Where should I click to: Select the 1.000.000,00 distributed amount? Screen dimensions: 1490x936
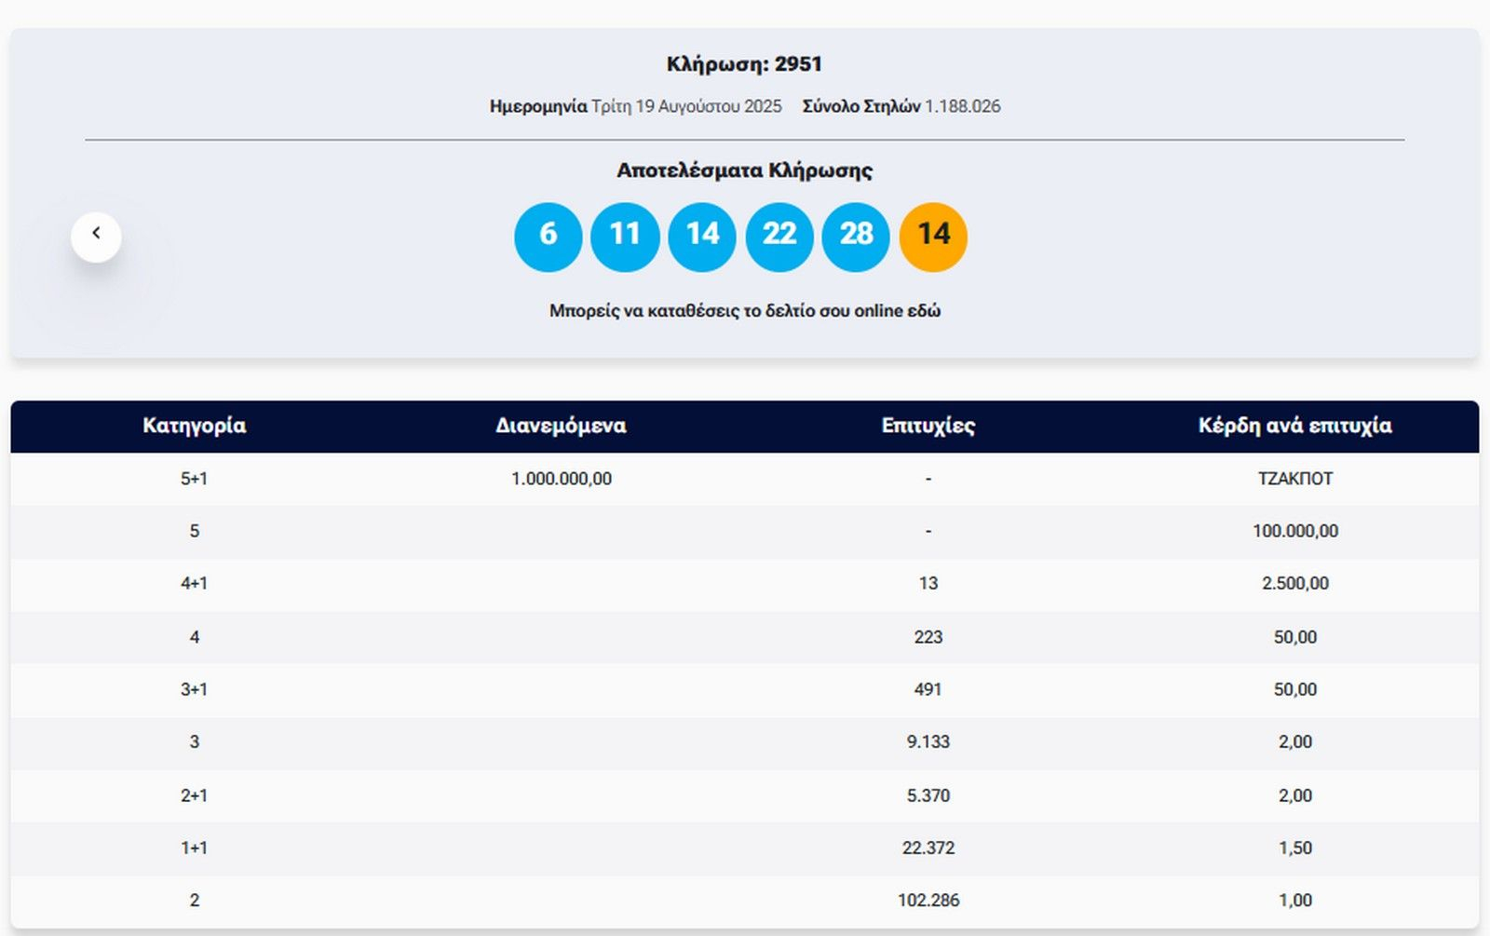click(561, 479)
